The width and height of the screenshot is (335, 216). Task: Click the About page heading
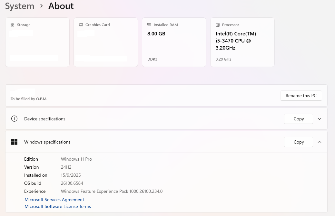[x=61, y=6]
